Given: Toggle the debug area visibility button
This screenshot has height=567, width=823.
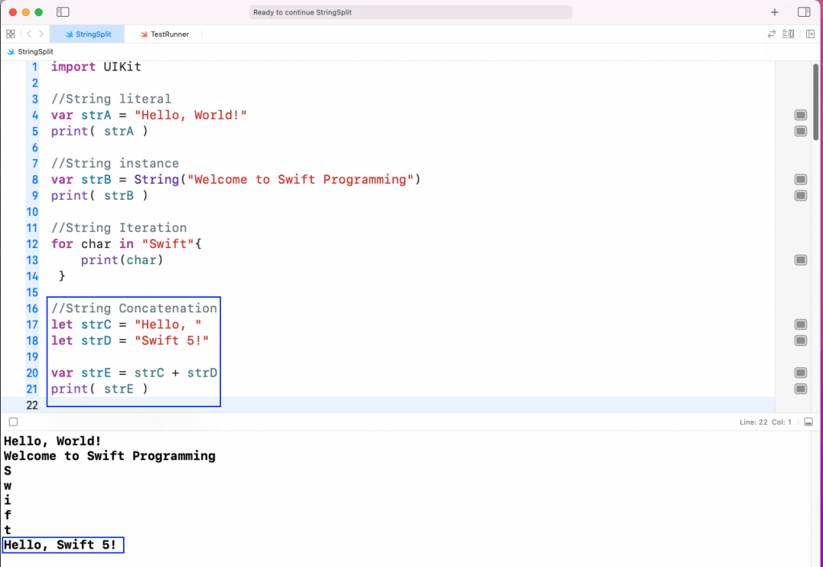Looking at the screenshot, I should 808,422.
